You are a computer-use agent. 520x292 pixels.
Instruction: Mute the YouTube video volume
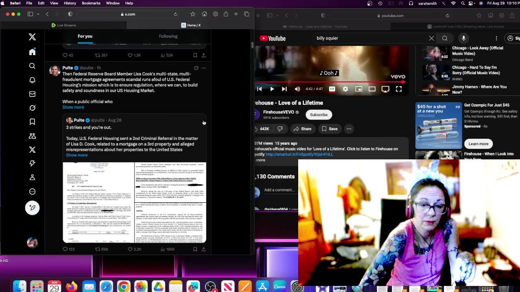(297, 89)
